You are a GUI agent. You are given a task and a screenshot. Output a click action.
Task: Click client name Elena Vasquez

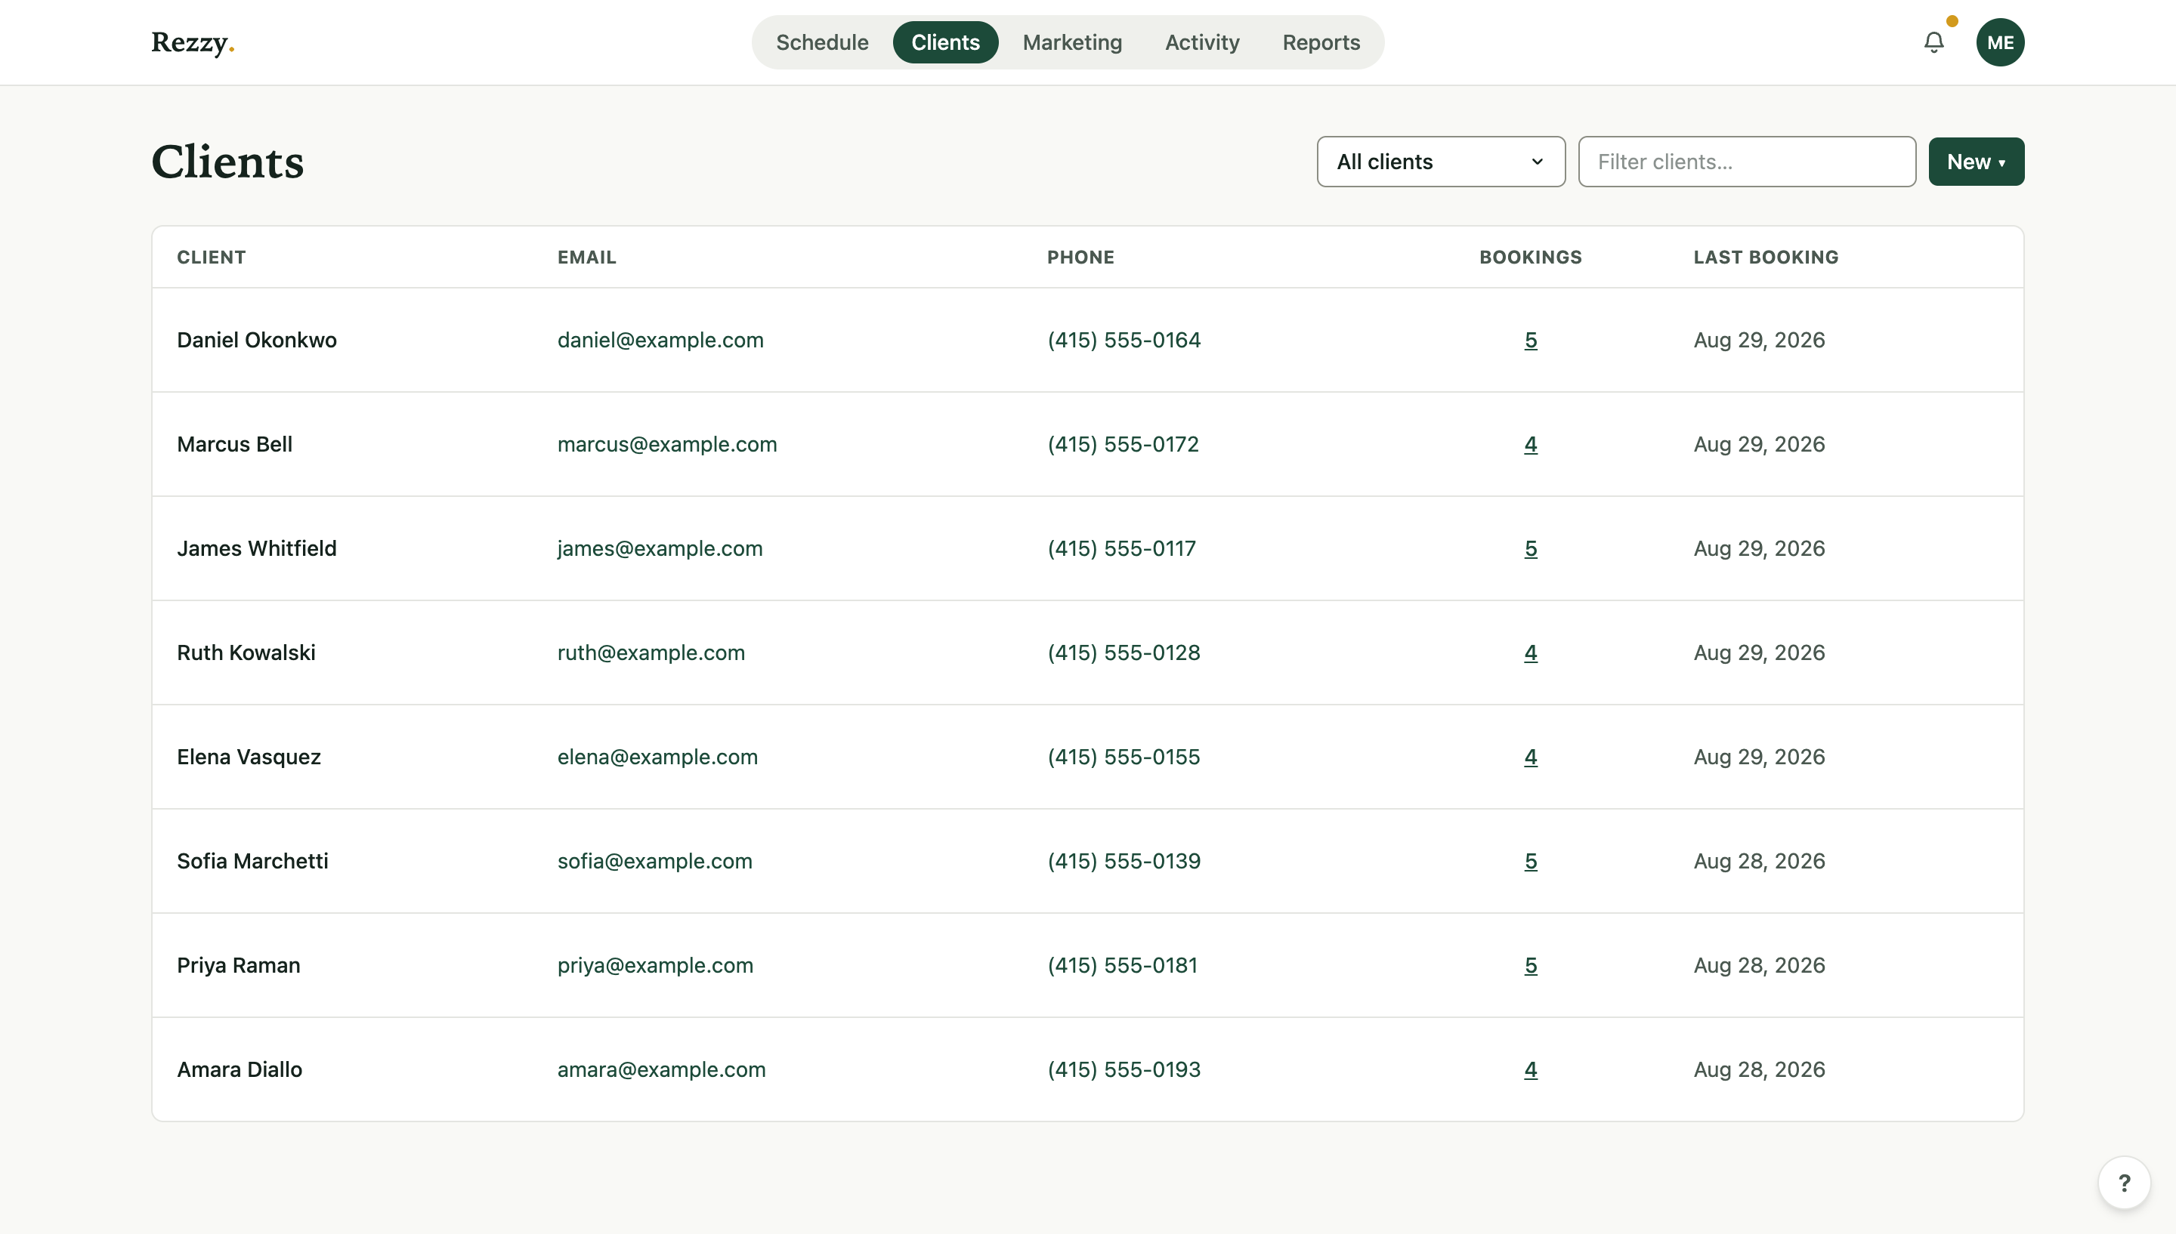[x=249, y=757]
